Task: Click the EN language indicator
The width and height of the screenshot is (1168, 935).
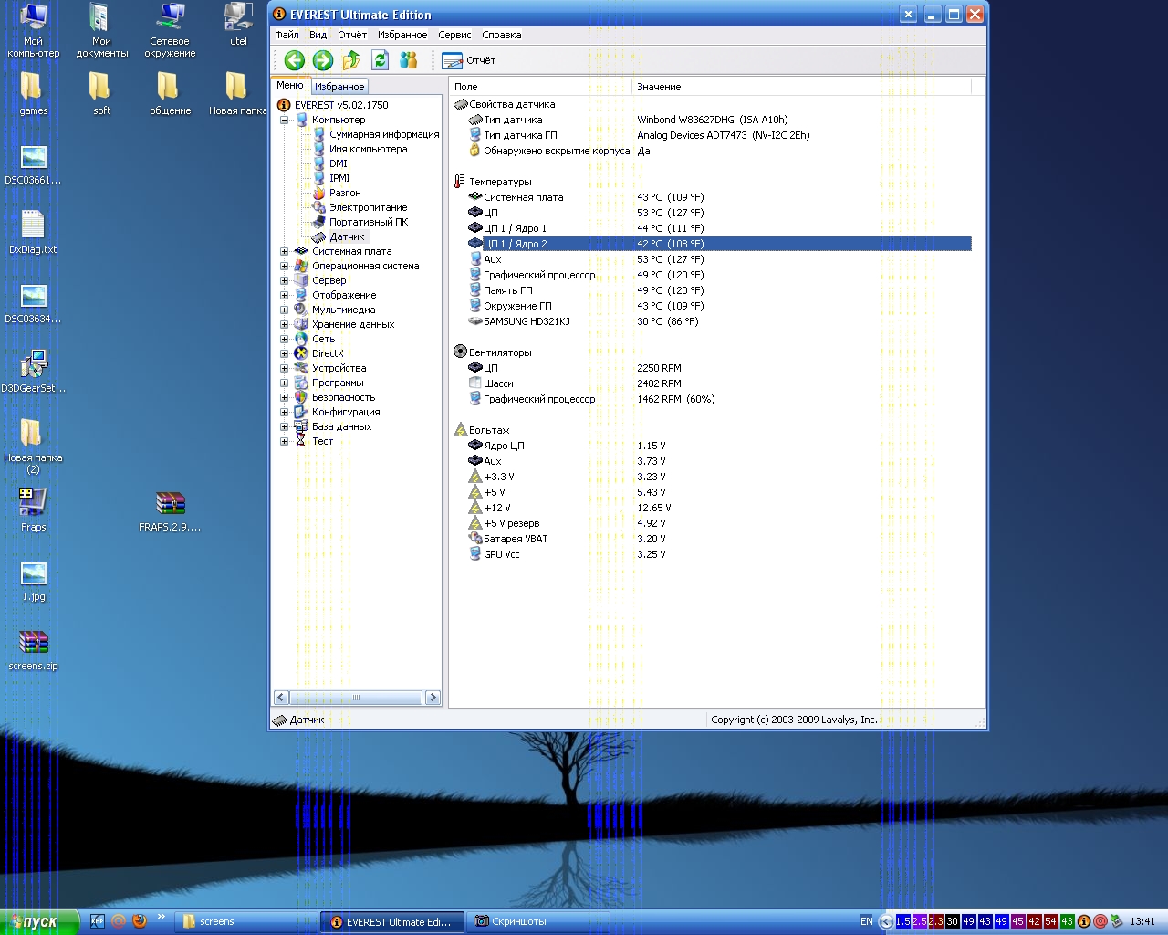Action: pos(866,922)
